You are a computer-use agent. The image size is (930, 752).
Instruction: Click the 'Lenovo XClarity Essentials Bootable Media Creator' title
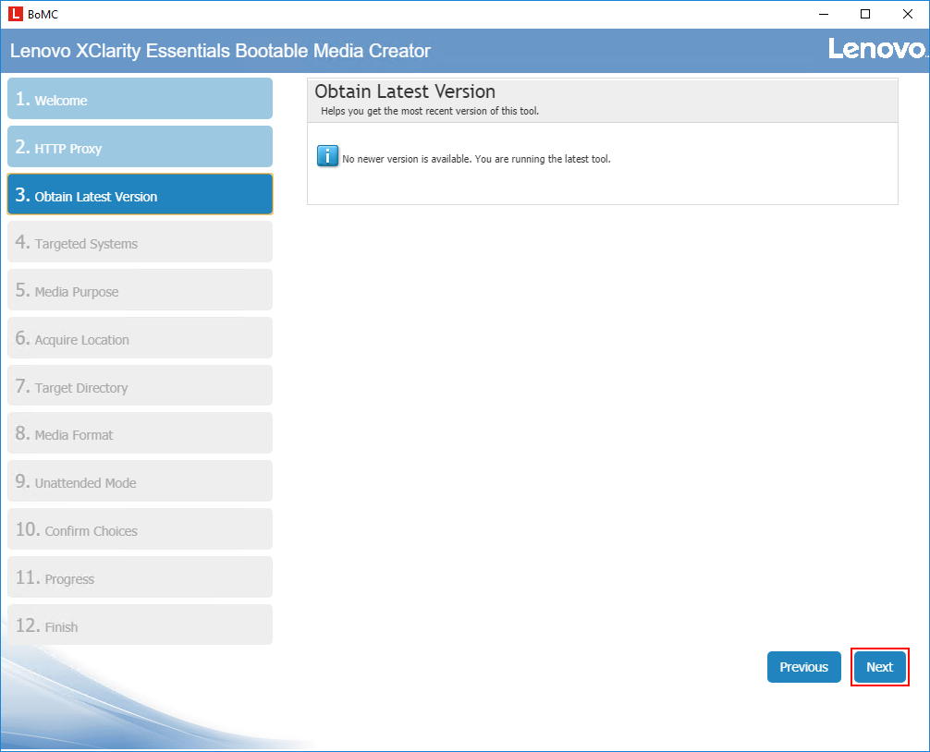(220, 51)
